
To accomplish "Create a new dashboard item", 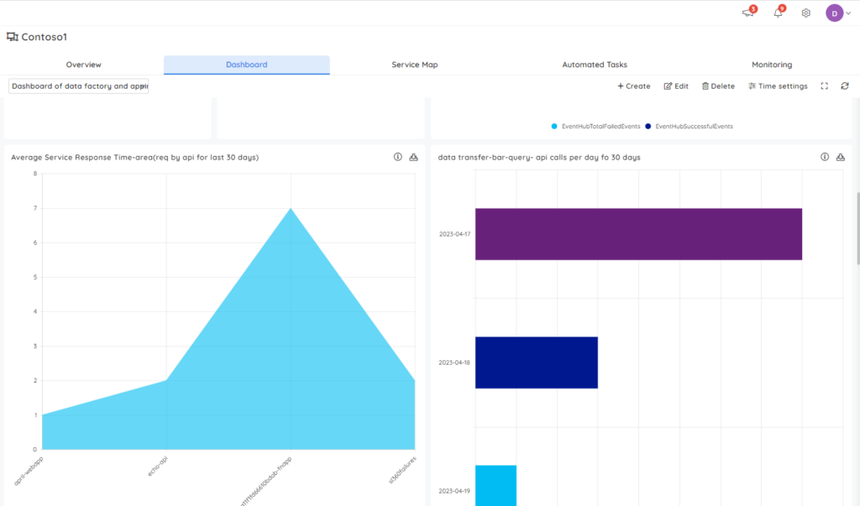I will click(x=633, y=86).
